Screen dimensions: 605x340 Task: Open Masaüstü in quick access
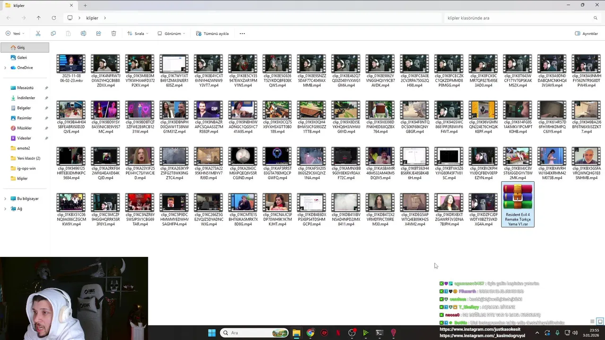coord(25,88)
